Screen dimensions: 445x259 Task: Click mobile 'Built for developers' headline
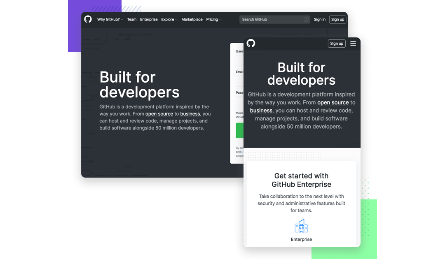[x=301, y=74]
